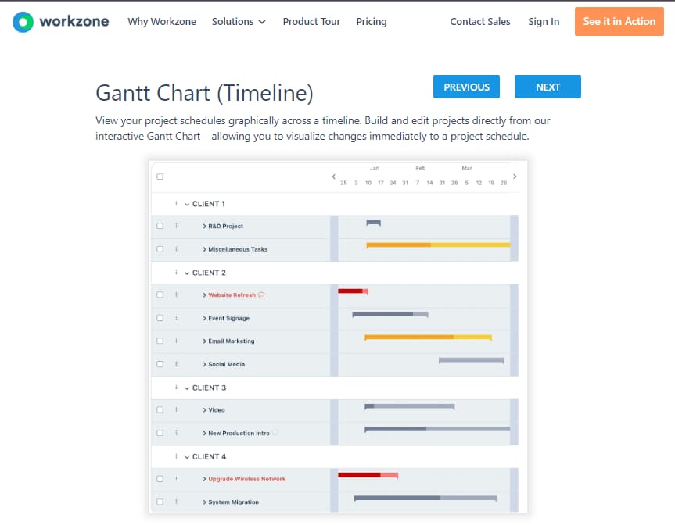Click the PREVIOUS button
The height and width of the screenshot is (525, 675).
click(x=466, y=87)
